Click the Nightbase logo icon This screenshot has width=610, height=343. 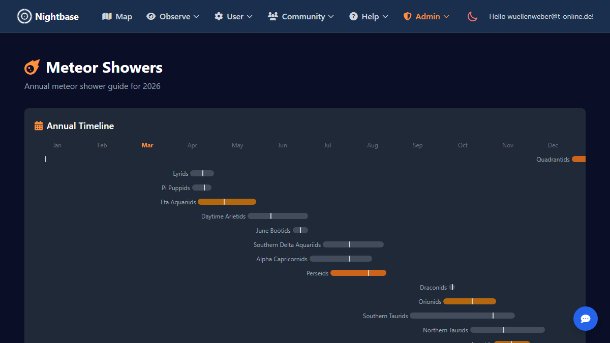tap(24, 16)
